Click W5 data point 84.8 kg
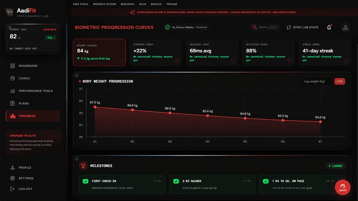Image resolution: width=358 pixels, height=201 pixels. (245, 118)
